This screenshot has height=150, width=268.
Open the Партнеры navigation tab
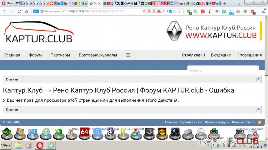click(60, 55)
